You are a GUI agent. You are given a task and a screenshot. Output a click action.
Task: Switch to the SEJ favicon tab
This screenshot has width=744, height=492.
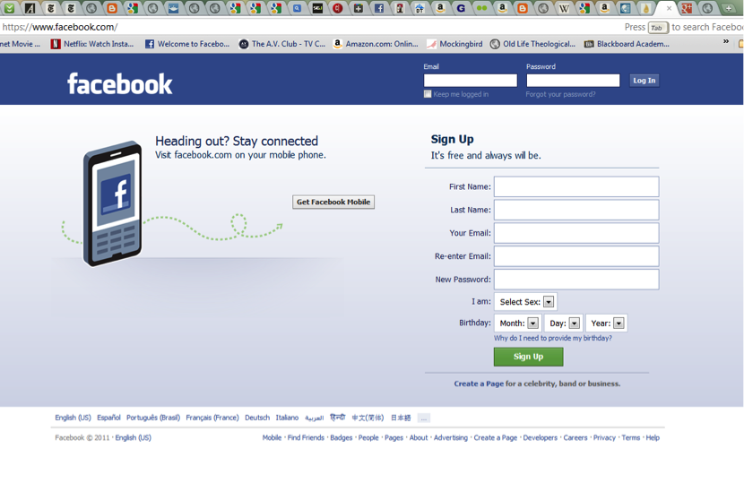coord(317,7)
